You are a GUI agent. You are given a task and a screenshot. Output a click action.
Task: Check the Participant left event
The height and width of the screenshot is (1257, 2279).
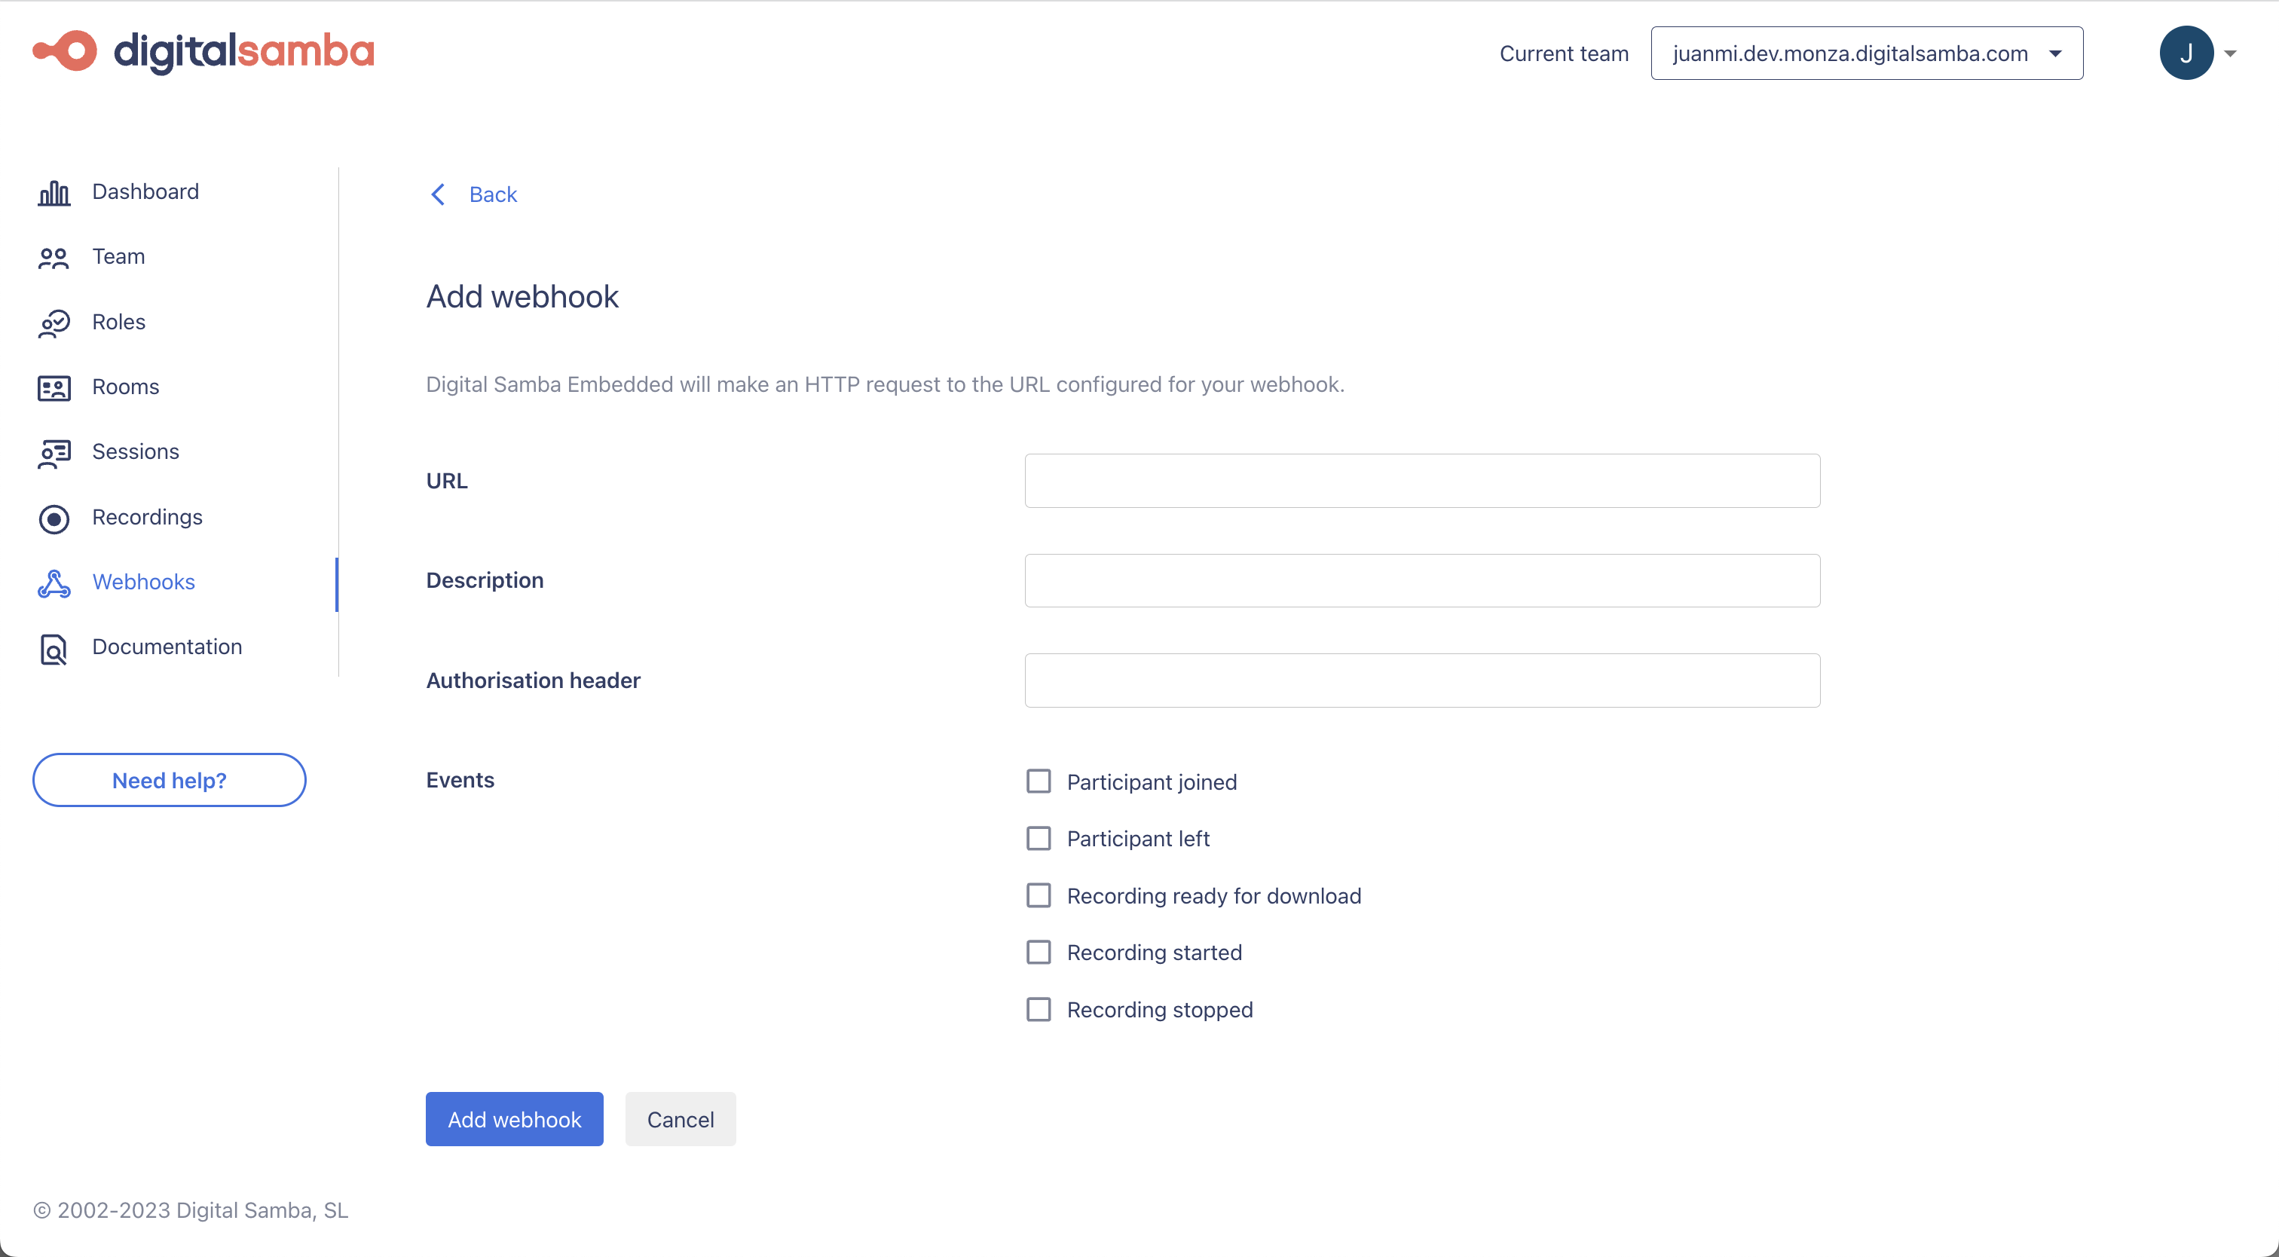pyautogui.click(x=1039, y=839)
